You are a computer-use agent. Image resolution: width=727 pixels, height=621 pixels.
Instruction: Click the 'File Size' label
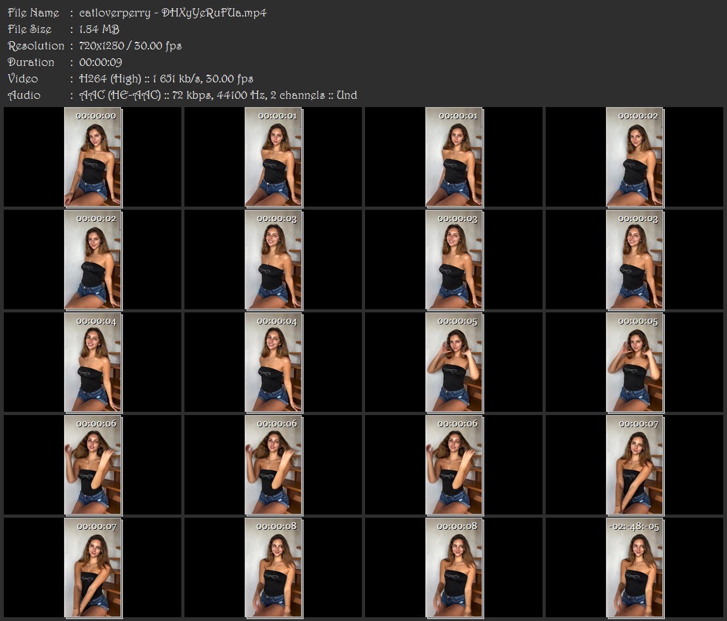tap(30, 29)
